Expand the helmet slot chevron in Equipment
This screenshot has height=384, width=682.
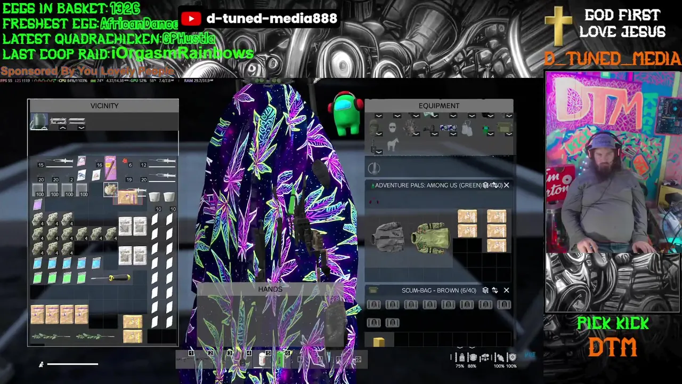point(378,134)
